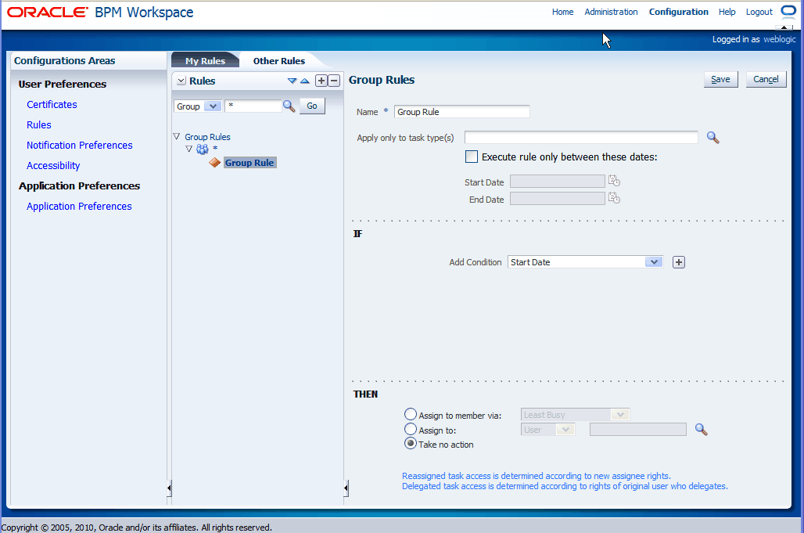Click the add rule plus icon
The image size is (804, 533).
coord(321,81)
